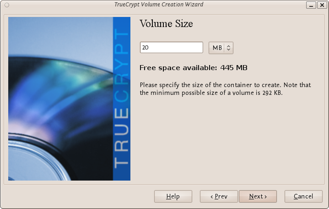Image resolution: width=329 pixels, height=209 pixels.
Task: Click the 'Volume Size' heading
Action: [166, 23]
